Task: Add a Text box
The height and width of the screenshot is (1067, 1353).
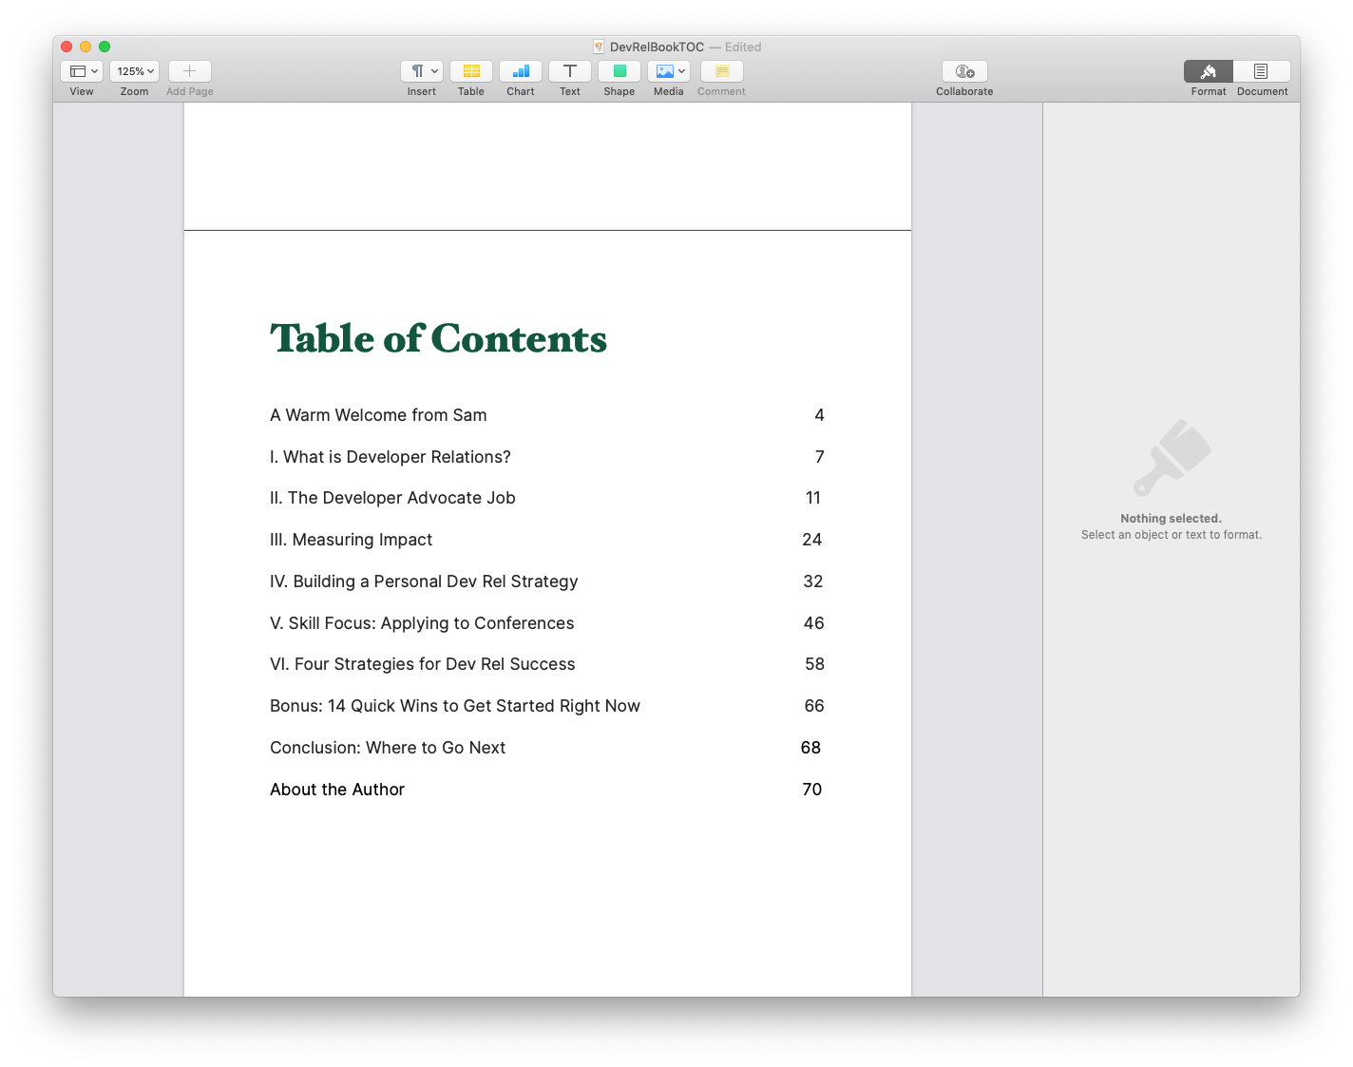Action: pyautogui.click(x=569, y=71)
